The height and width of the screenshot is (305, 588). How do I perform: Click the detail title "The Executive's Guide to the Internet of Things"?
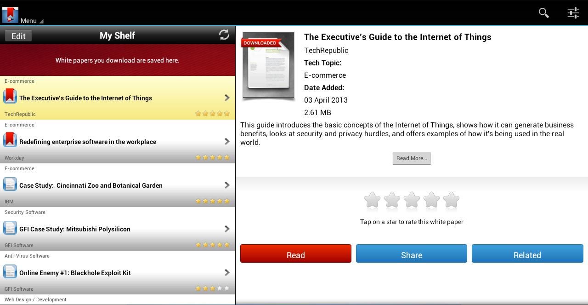point(398,37)
